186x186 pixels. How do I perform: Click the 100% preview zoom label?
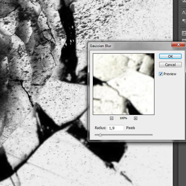(x=123, y=118)
